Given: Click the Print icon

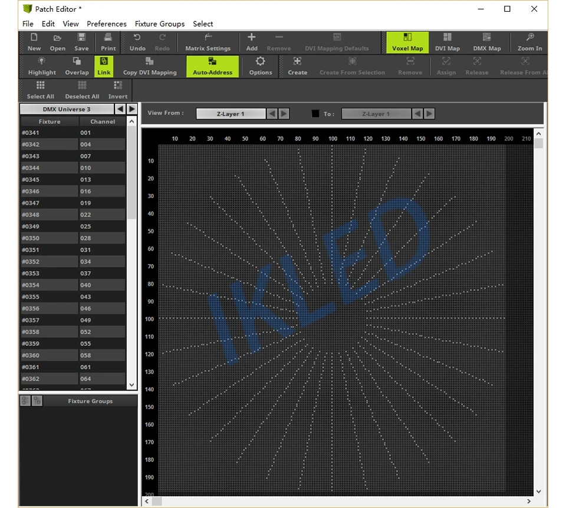Looking at the screenshot, I should coord(108,42).
